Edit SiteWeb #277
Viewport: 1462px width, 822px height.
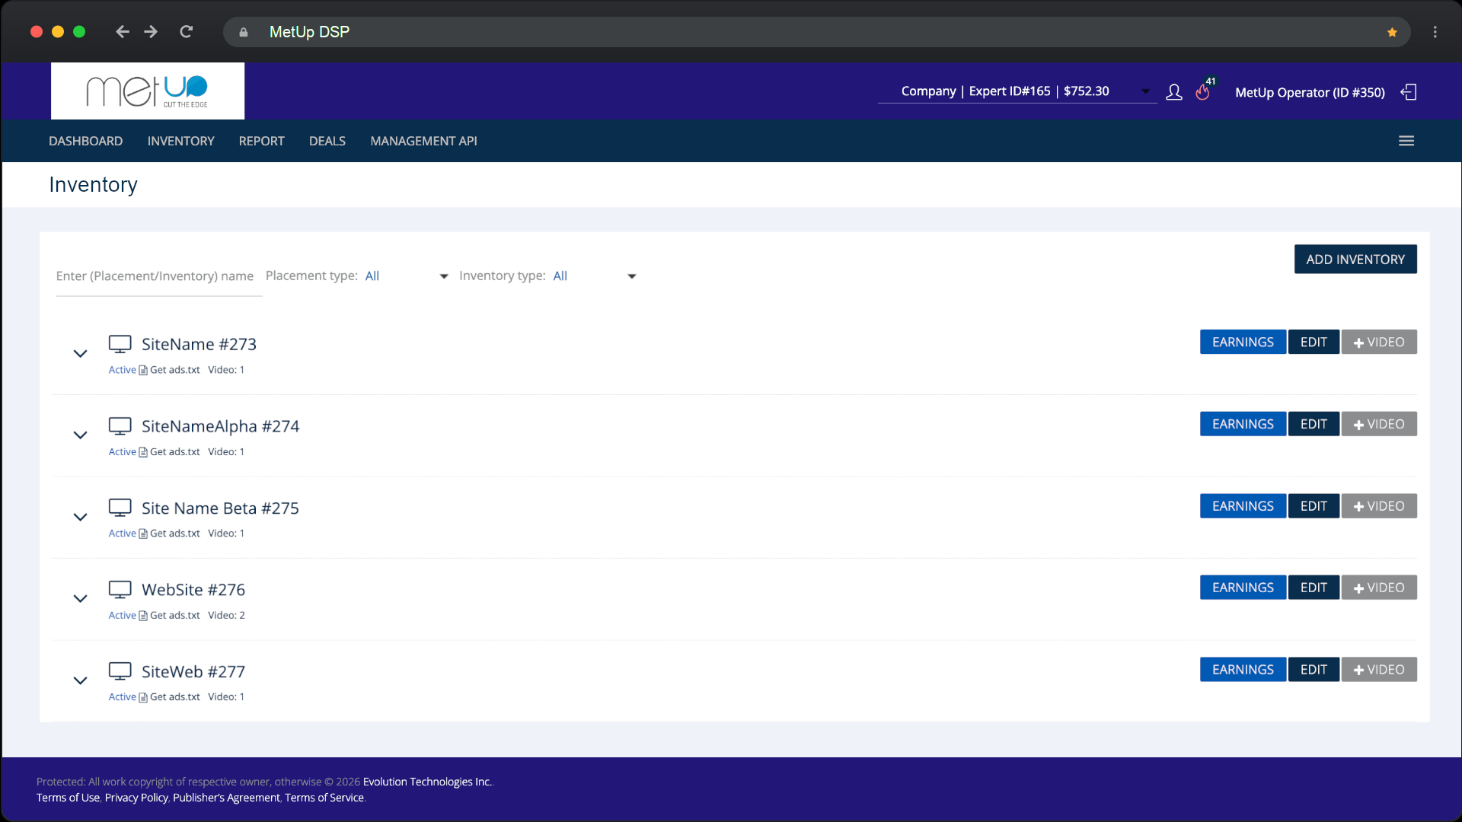[1314, 670]
